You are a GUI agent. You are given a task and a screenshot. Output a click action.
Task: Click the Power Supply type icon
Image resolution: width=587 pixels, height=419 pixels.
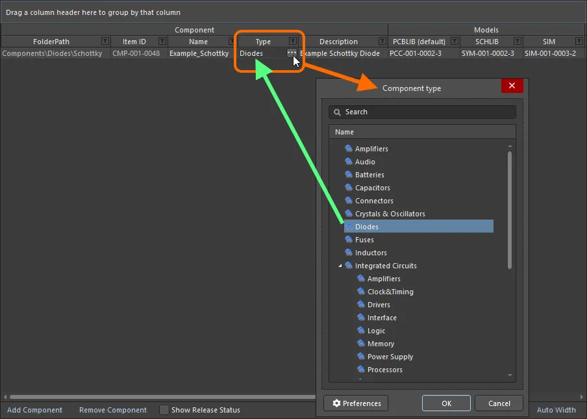(x=361, y=357)
